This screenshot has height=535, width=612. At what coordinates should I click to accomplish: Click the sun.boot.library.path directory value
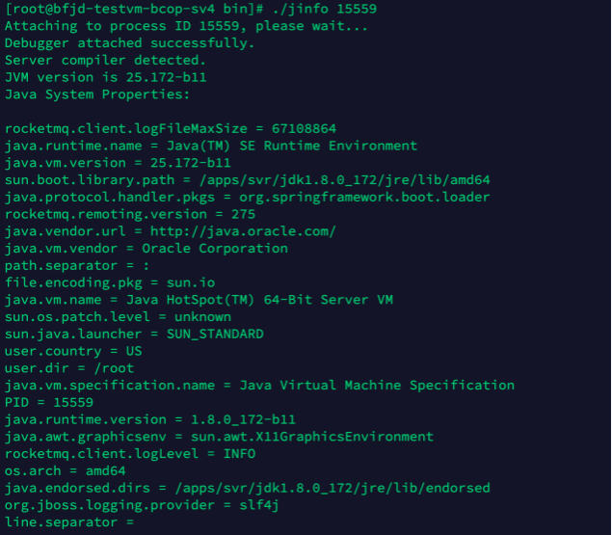[344, 180]
